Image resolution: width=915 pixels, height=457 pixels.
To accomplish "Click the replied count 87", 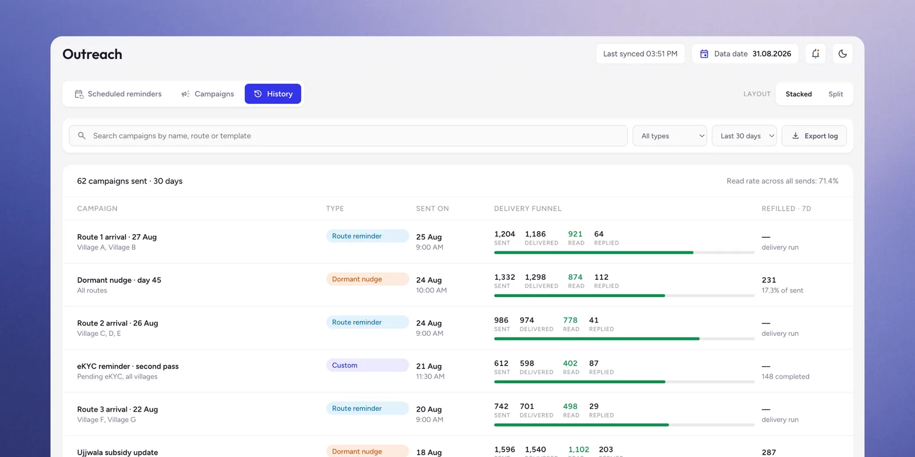I will click(x=594, y=363).
